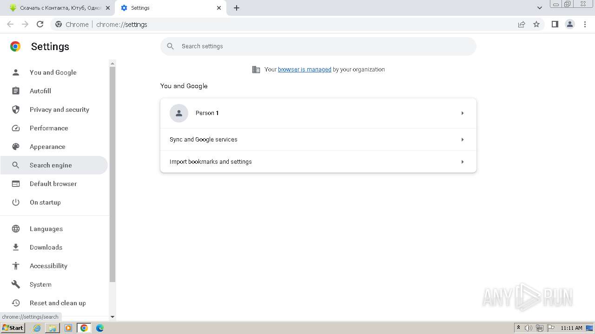This screenshot has height=334, width=595.
Task: Click the Appearance palette icon
Action: [x=16, y=147]
